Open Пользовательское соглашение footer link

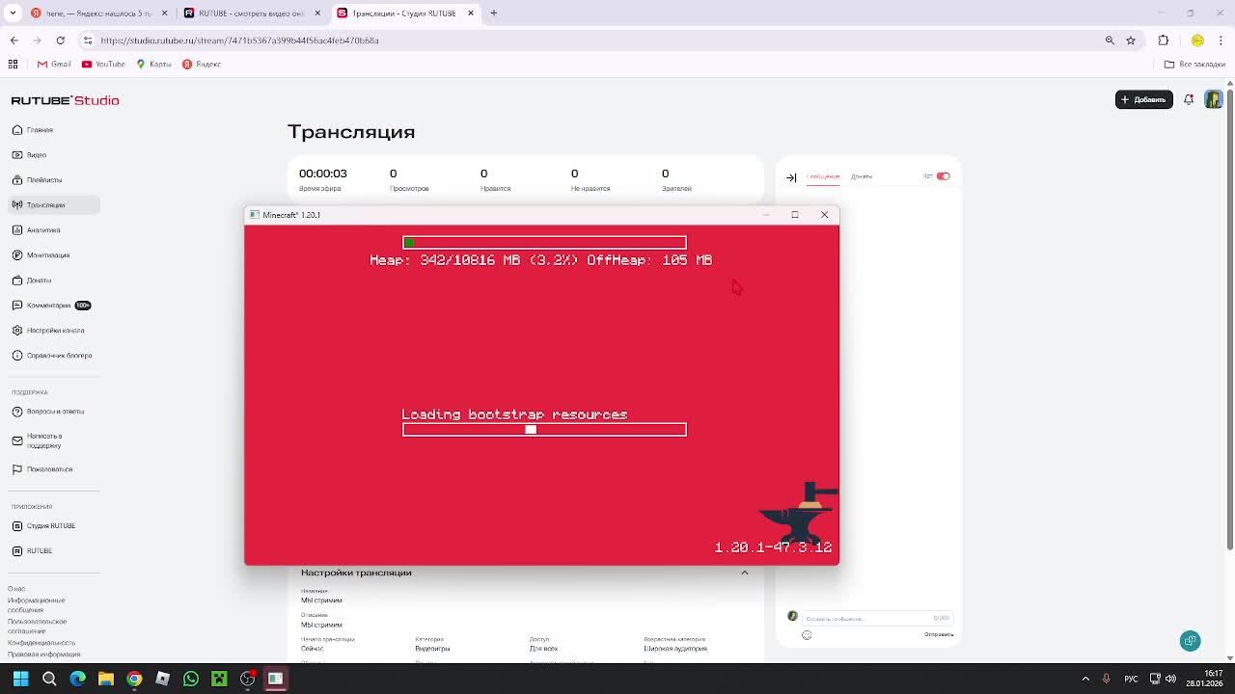pyautogui.click(x=39, y=627)
